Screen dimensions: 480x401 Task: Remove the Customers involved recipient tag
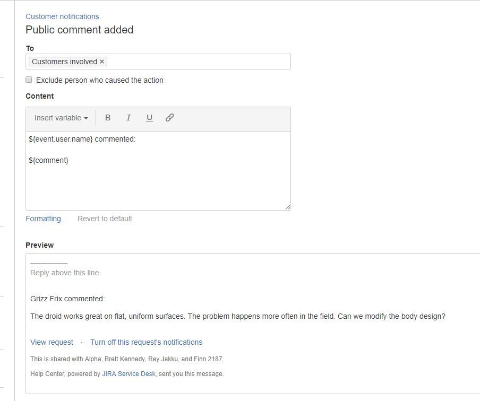102,62
